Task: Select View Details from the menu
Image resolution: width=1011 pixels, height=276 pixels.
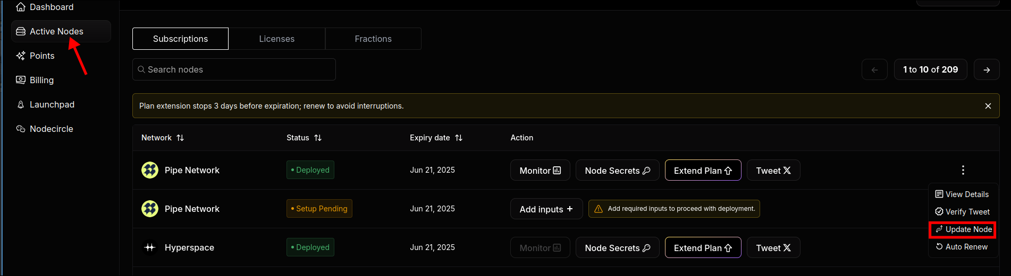Action: coord(962,194)
